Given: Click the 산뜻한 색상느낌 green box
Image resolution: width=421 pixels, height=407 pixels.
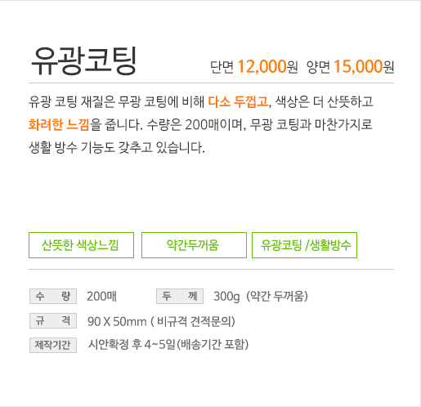Looking at the screenshot, I should [x=81, y=245].
